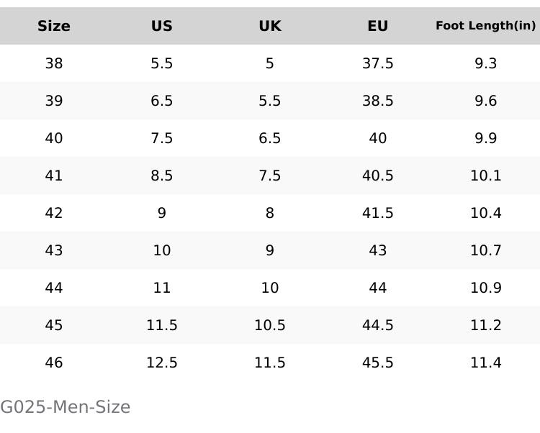Screen dimensions: 540x433
Task: Click the 44.5 EU cell
Action: [378, 325]
